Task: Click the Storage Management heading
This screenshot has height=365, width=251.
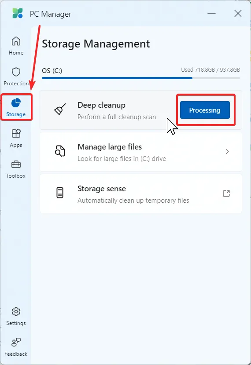Action: pos(96,44)
